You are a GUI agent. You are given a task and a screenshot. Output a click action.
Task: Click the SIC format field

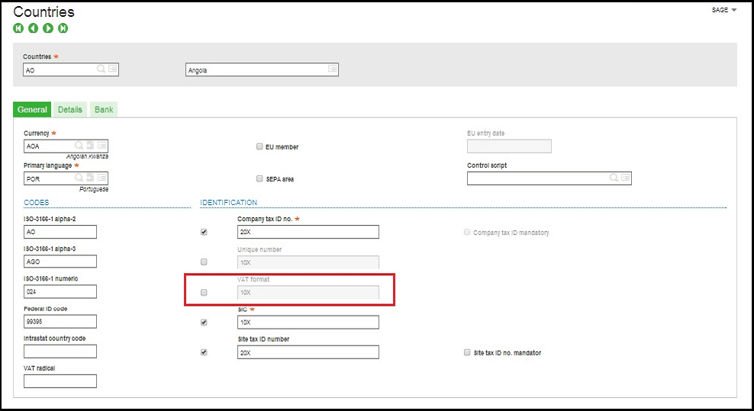pyautogui.click(x=308, y=322)
